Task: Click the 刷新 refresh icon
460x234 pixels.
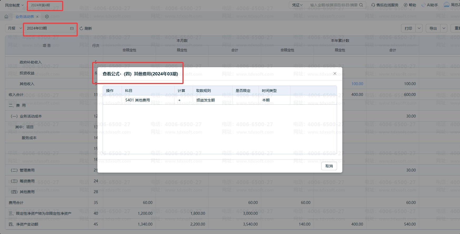Action: (x=81, y=28)
